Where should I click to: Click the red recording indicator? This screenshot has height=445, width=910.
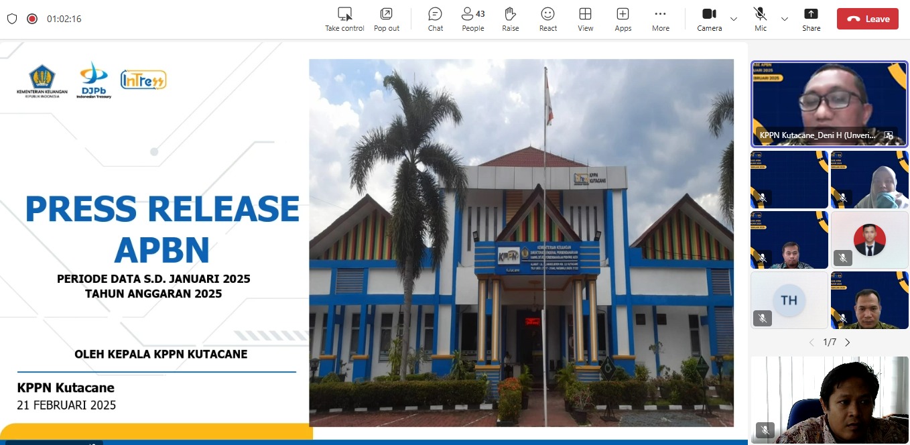point(31,19)
